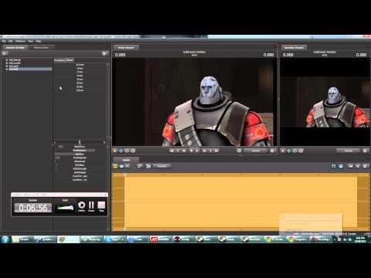Click the Windows Start orb
This screenshot has width=371, height=278.
[x=5, y=239]
